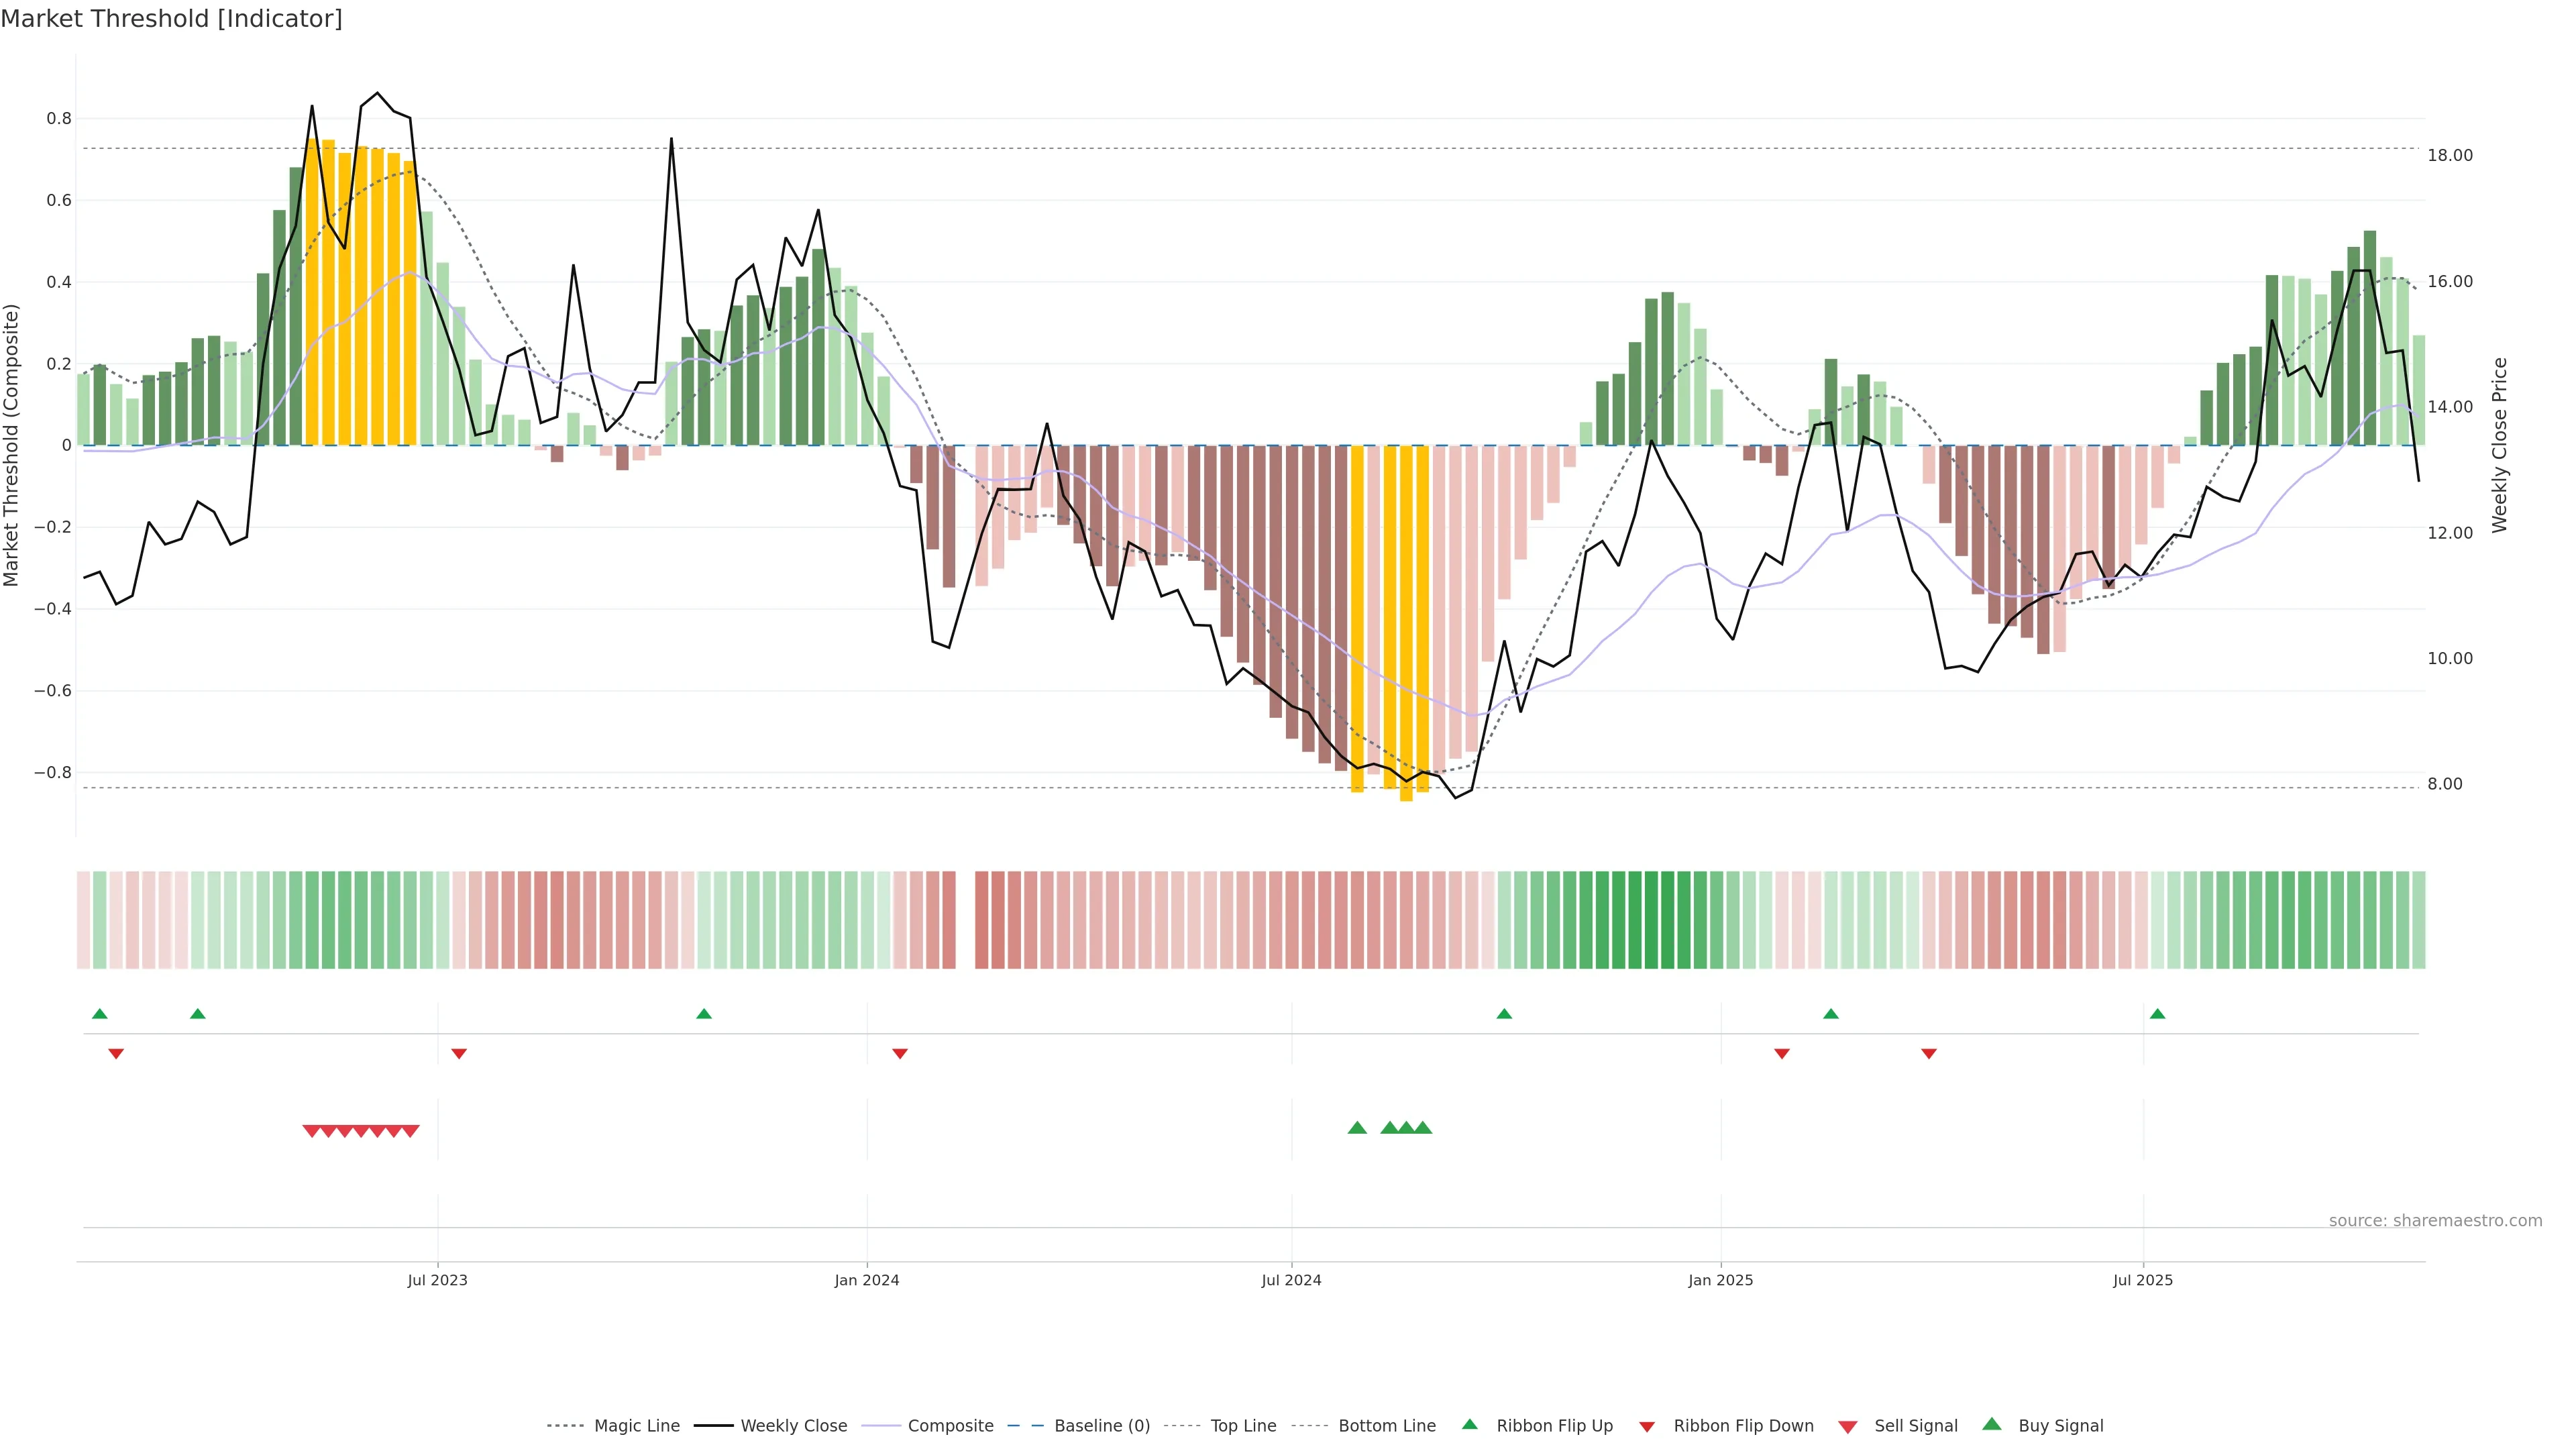Click the Jul 2024 x-axis label
The height and width of the screenshot is (1449, 2576).
(x=1291, y=1280)
